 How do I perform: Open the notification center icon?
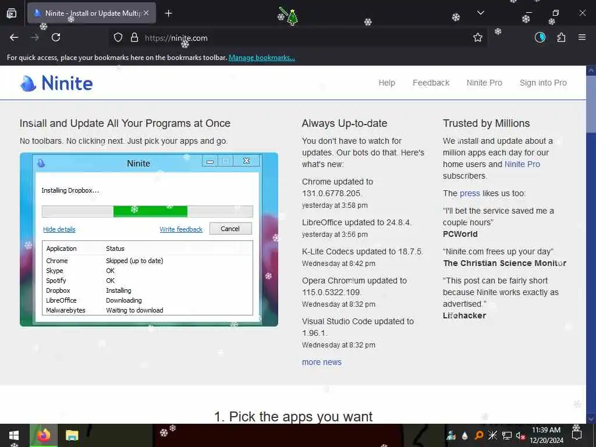pos(577,435)
